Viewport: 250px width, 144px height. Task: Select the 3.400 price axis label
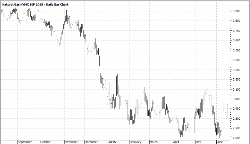point(236,60)
